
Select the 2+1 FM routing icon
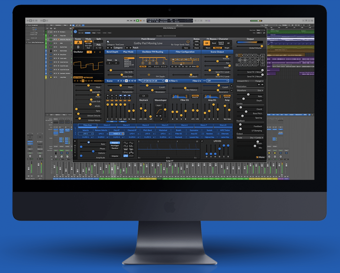(x=150, y=67)
